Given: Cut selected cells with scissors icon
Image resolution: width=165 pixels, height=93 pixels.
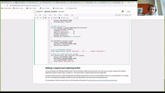Looking at the screenshot, I should click(40, 18).
